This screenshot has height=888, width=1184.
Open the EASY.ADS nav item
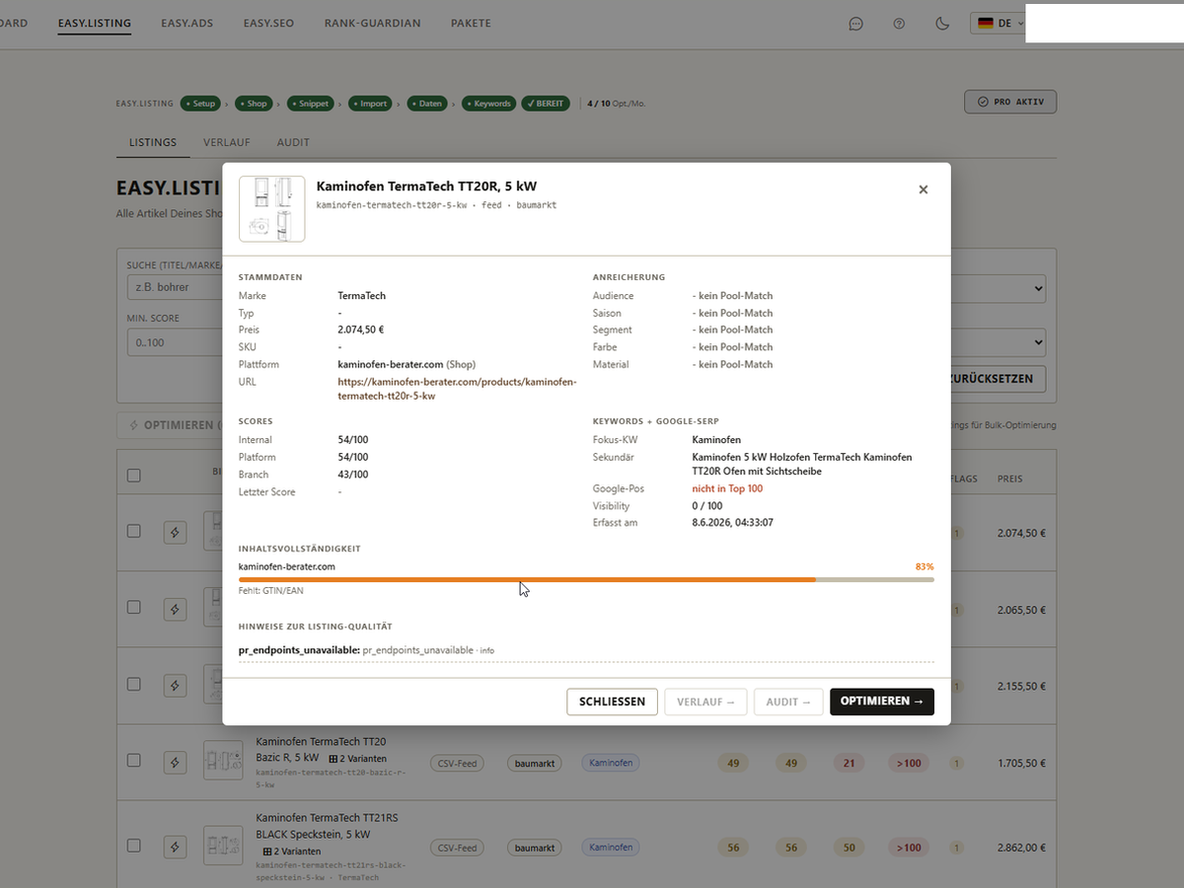pyautogui.click(x=186, y=23)
